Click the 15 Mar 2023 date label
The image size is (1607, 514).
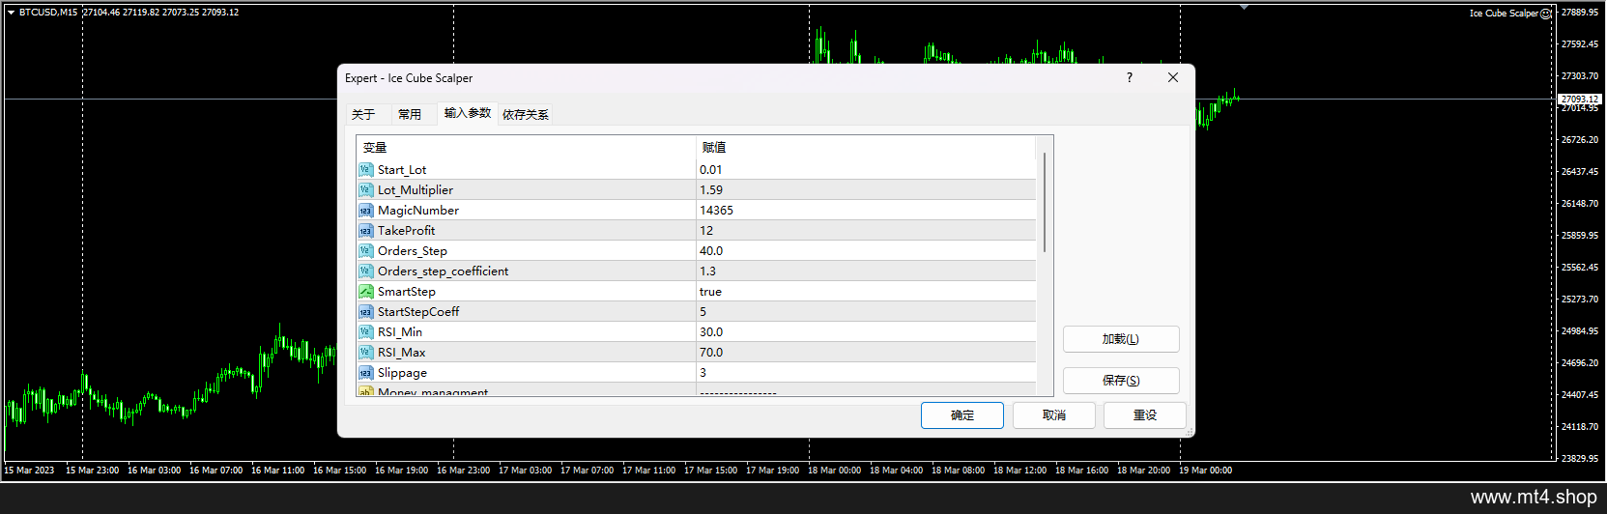pyautogui.click(x=29, y=471)
